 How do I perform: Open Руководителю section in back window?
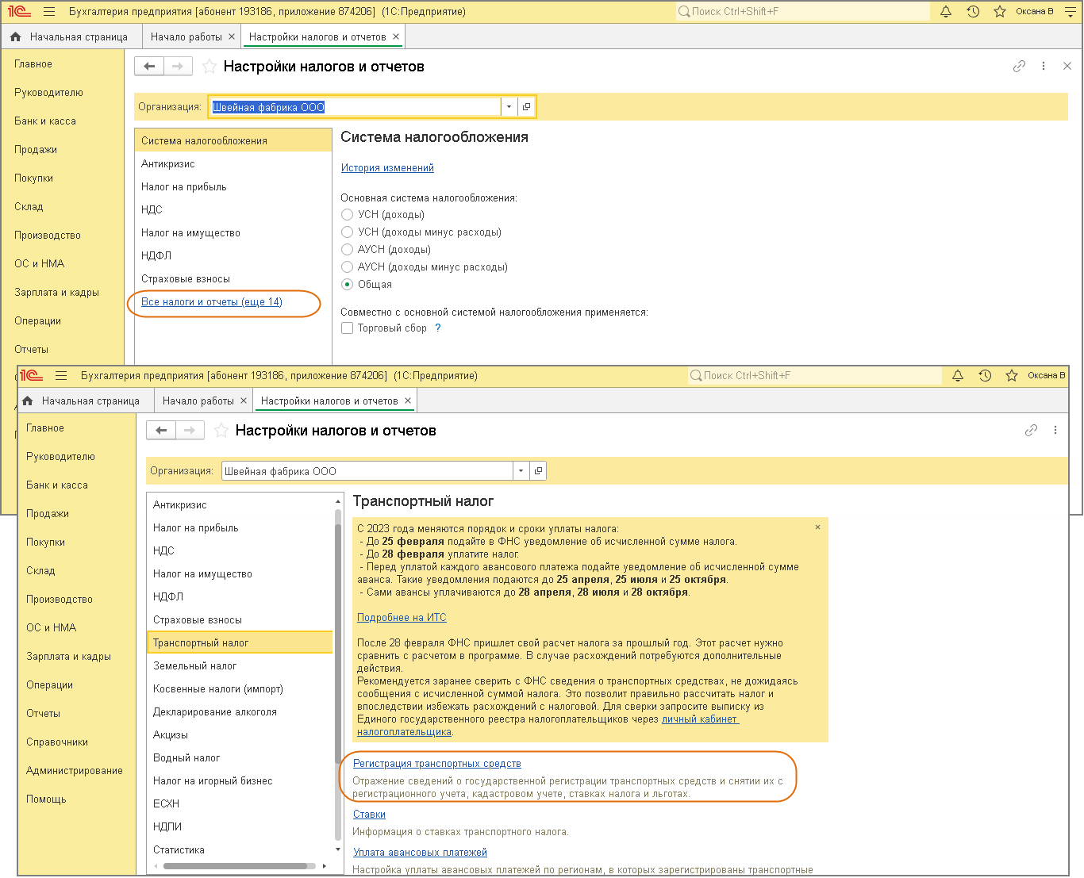[x=48, y=93]
